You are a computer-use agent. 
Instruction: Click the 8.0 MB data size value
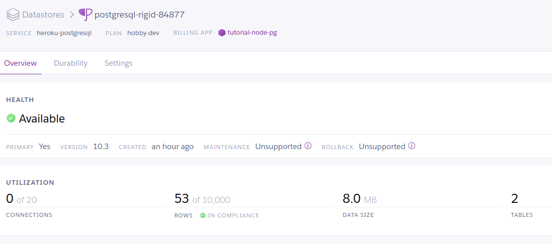tap(360, 199)
